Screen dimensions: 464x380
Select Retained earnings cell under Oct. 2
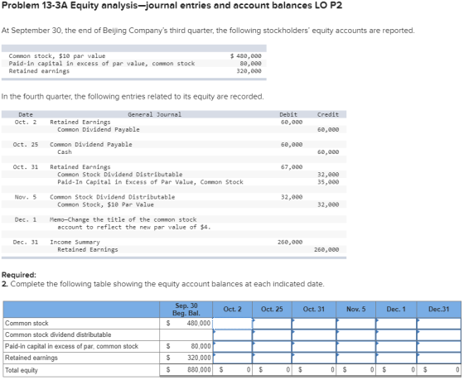(x=232, y=358)
